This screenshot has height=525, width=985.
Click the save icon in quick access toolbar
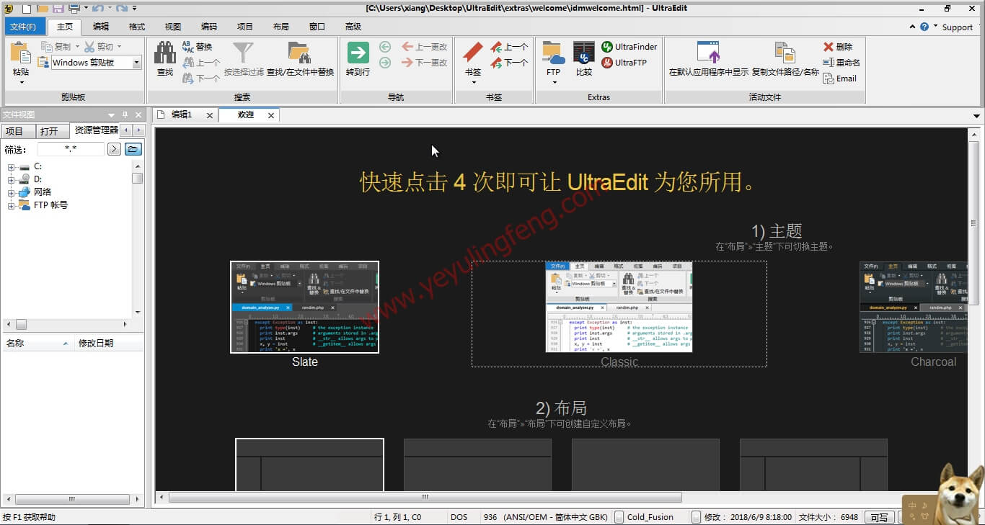(58, 9)
